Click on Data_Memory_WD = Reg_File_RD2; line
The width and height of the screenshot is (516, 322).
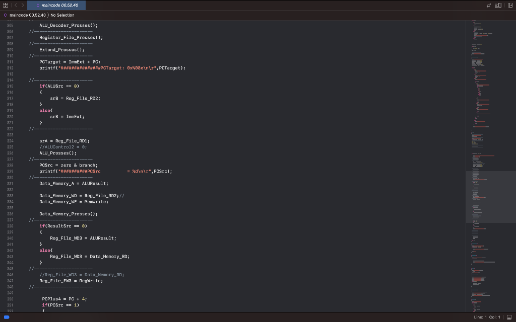[x=79, y=196]
